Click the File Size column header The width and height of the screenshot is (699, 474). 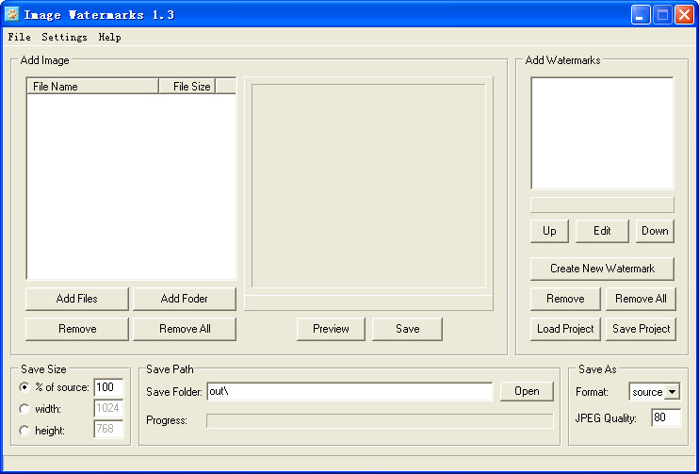click(187, 86)
